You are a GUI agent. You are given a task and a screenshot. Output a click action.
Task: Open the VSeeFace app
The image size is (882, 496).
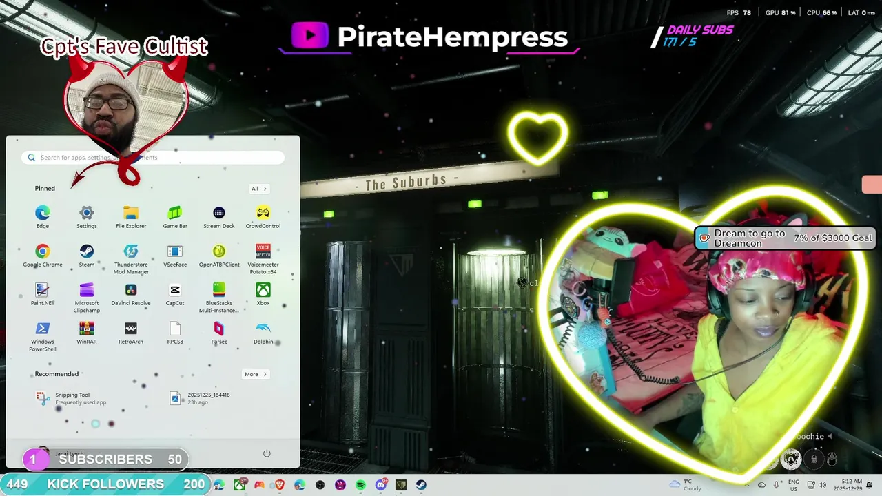pyautogui.click(x=175, y=256)
